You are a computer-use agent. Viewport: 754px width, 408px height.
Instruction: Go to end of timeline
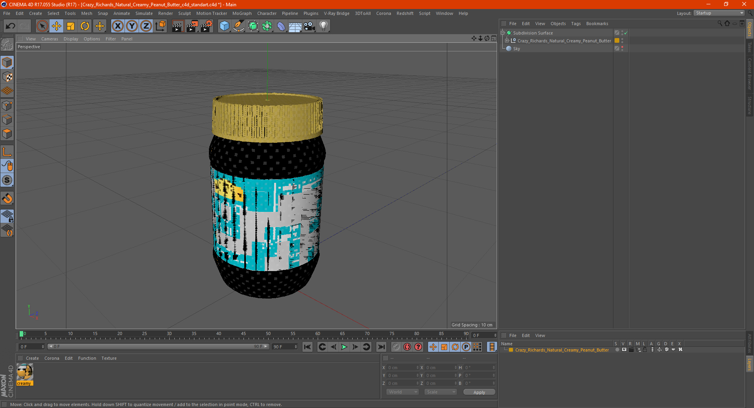coord(381,347)
